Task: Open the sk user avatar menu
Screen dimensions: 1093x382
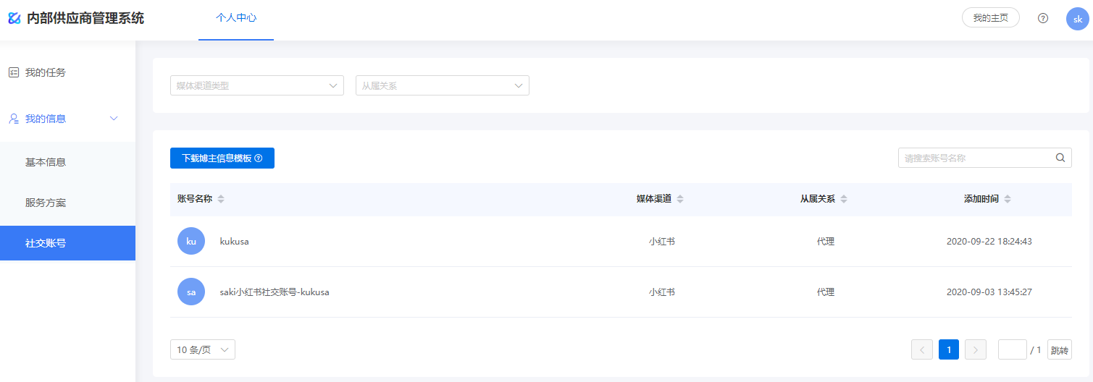Action: coord(1078,19)
